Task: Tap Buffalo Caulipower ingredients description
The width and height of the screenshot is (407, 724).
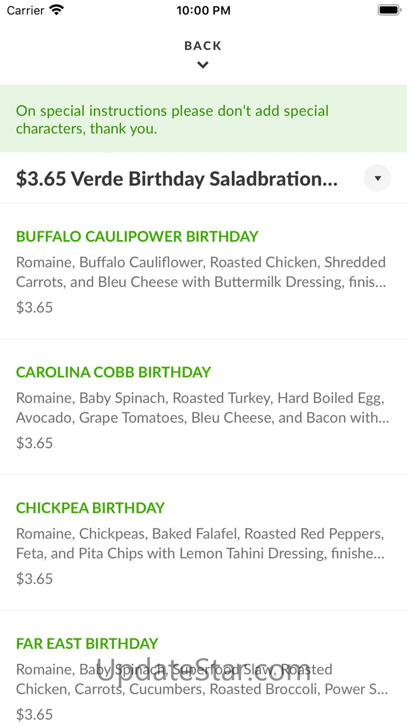Action: coord(201,272)
